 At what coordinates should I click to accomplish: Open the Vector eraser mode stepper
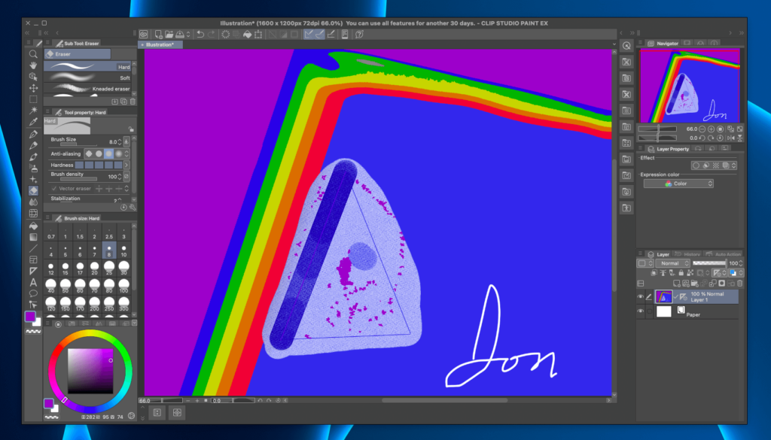tap(126, 189)
